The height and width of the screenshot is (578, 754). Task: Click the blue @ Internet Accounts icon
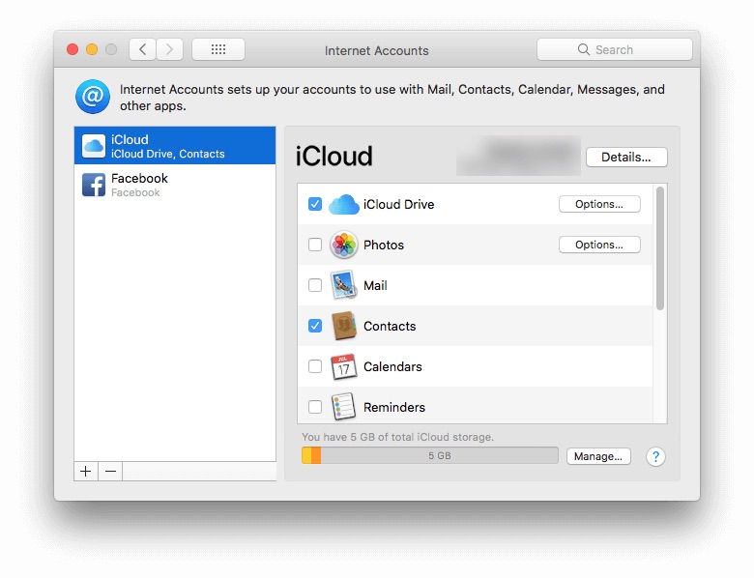pos(93,97)
